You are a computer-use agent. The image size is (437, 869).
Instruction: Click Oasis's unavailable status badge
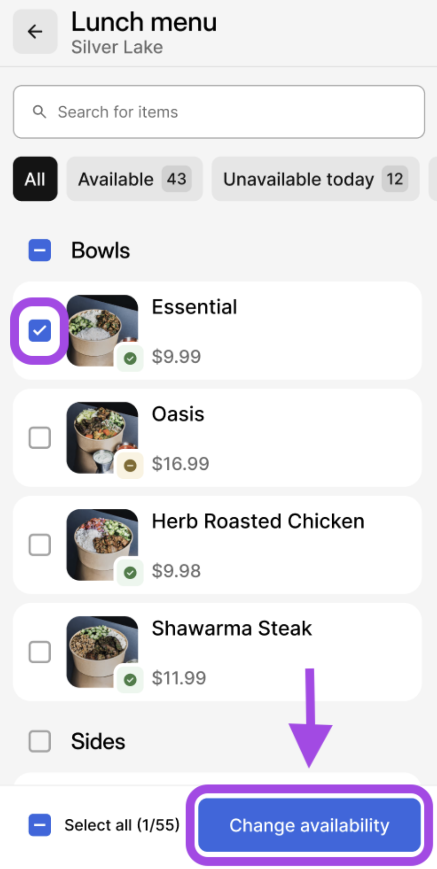(x=130, y=465)
